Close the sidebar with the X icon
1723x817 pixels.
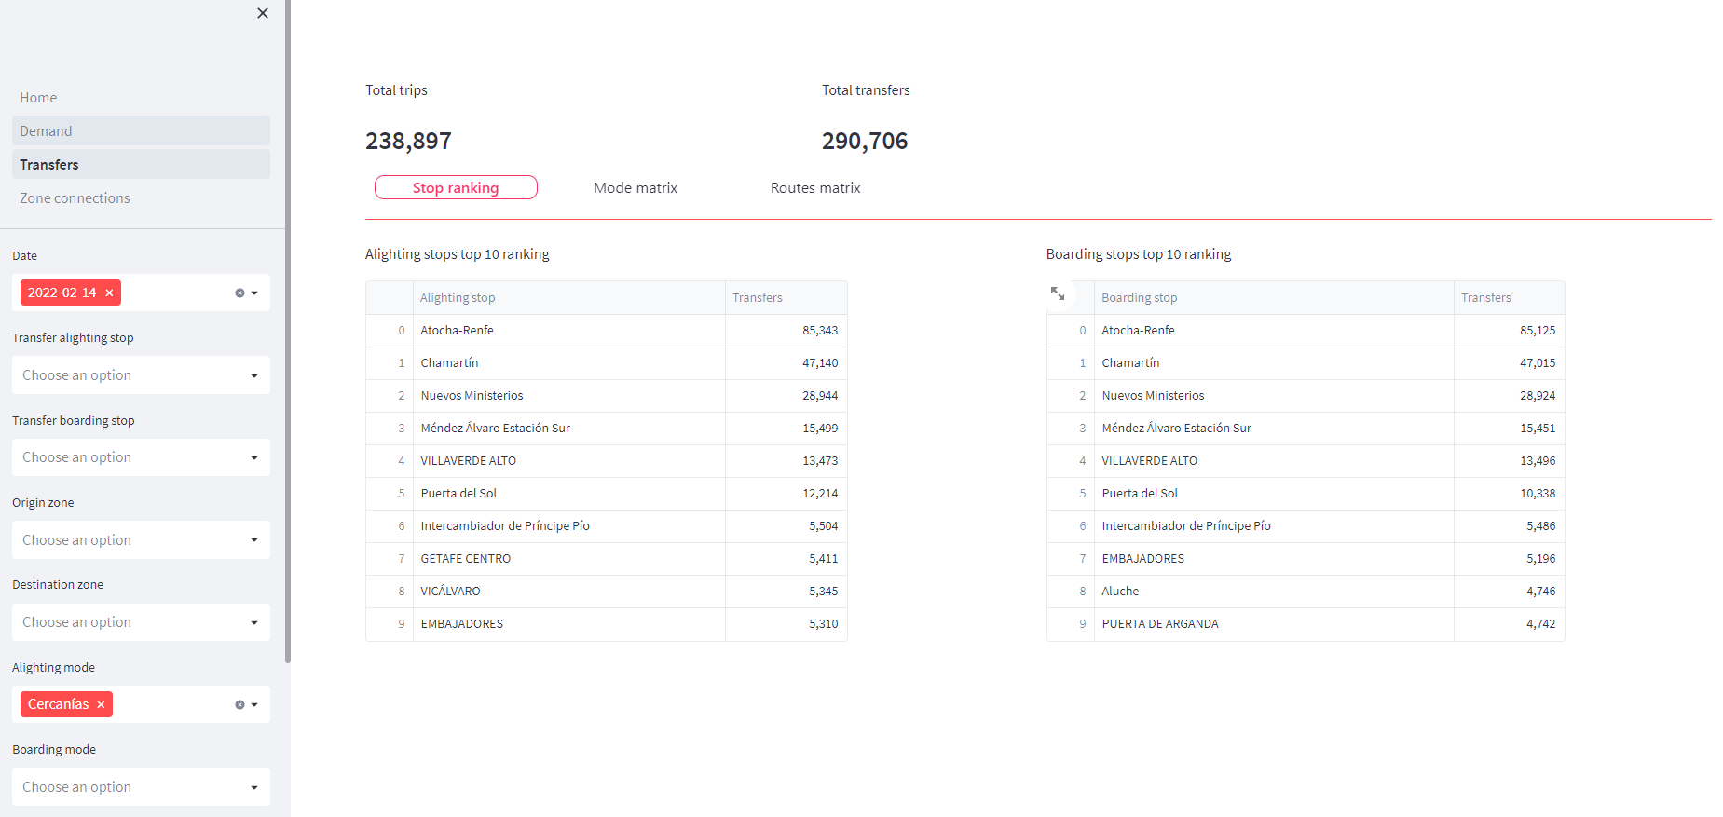point(263,13)
